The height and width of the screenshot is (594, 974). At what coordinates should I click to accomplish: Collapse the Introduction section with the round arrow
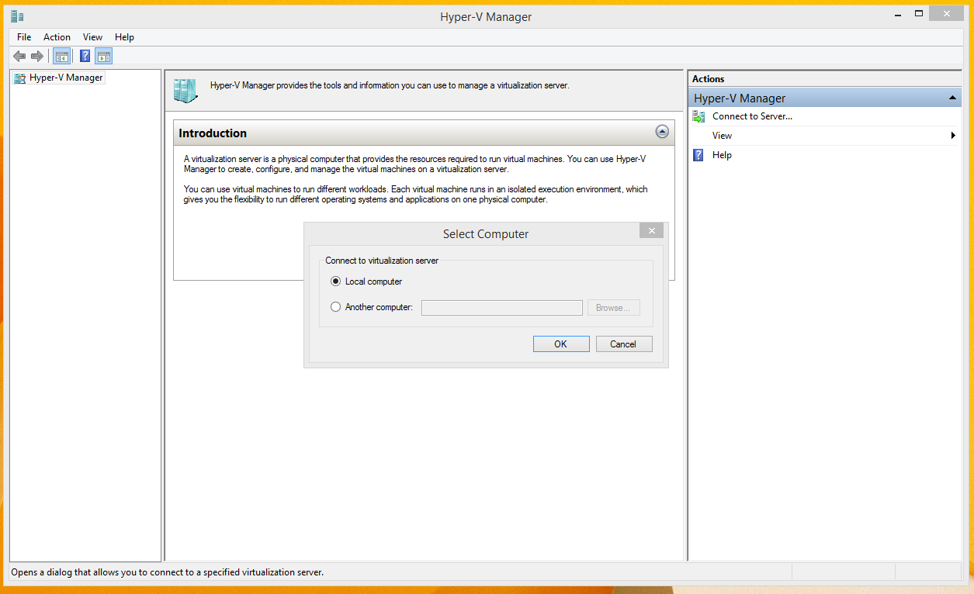[662, 132]
